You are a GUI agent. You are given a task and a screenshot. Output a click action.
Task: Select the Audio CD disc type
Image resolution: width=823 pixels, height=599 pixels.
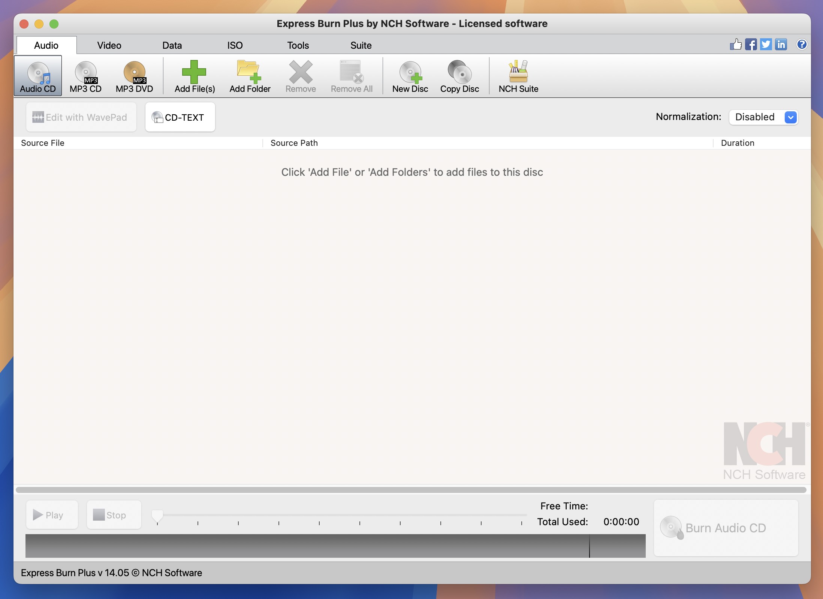tap(38, 76)
